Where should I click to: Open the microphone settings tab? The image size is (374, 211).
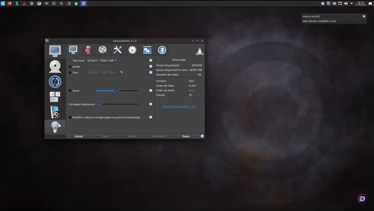coord(88,50)
